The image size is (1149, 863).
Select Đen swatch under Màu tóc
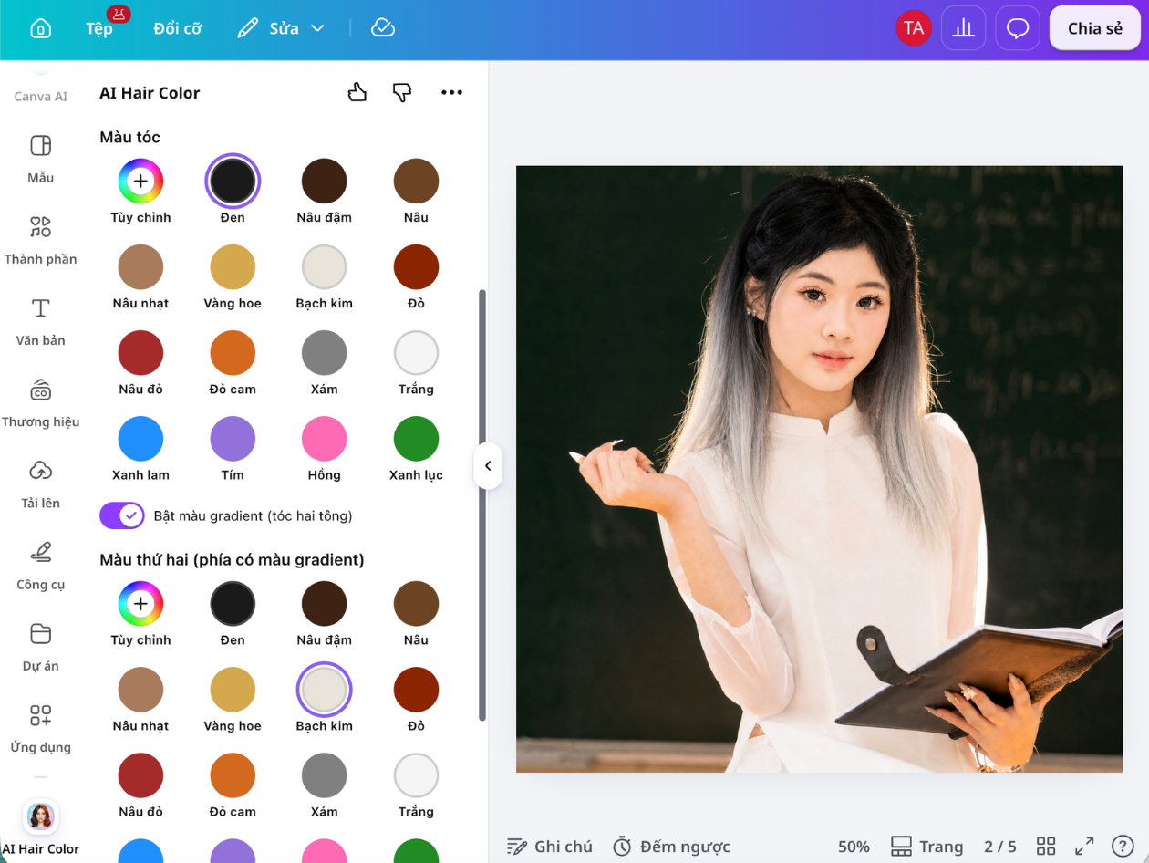(233, 181)
